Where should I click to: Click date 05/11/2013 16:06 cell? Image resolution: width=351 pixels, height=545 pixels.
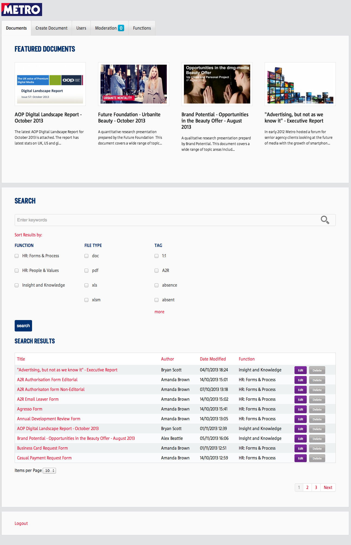click(x=214, y=438)
